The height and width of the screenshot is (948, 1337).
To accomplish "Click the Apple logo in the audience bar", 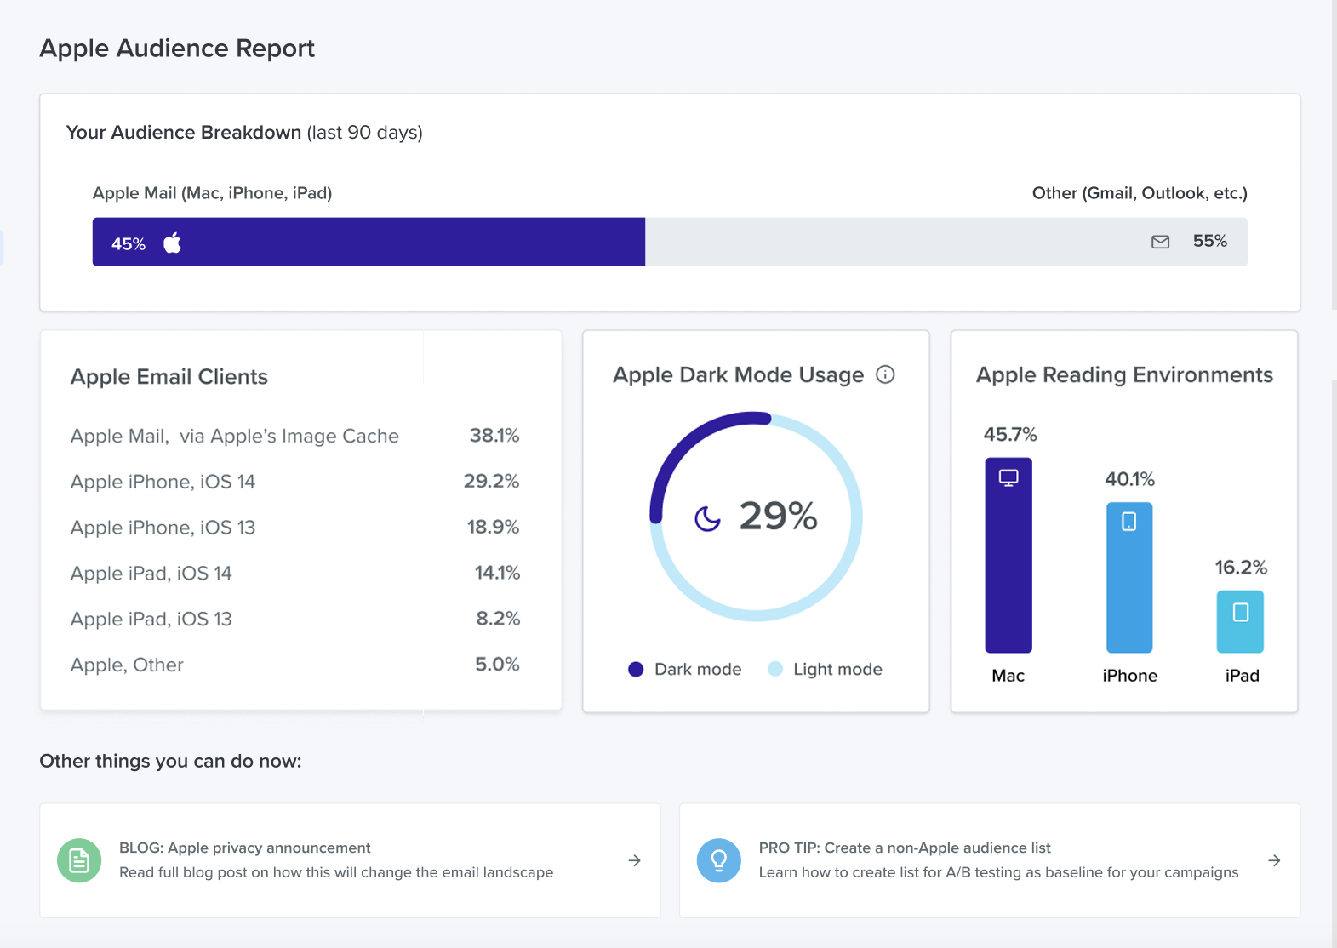I will coord(173,243).
